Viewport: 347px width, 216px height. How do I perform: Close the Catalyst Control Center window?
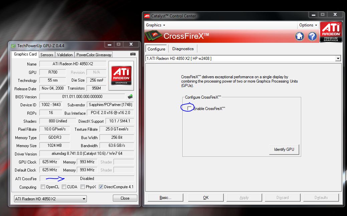(x=335, y=15)
